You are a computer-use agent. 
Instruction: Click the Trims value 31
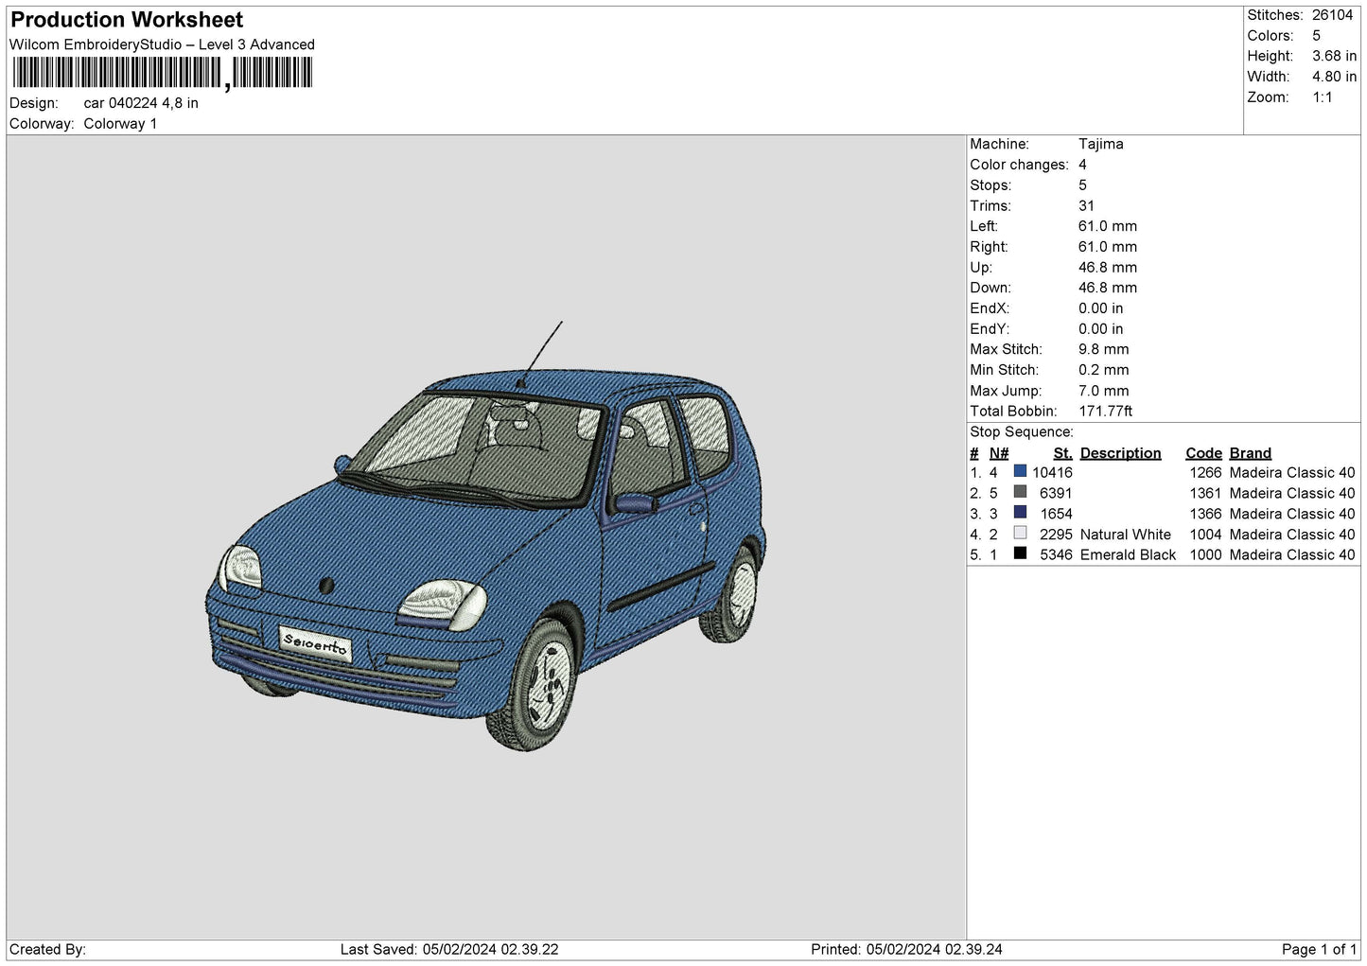(x=1086, y=206)
